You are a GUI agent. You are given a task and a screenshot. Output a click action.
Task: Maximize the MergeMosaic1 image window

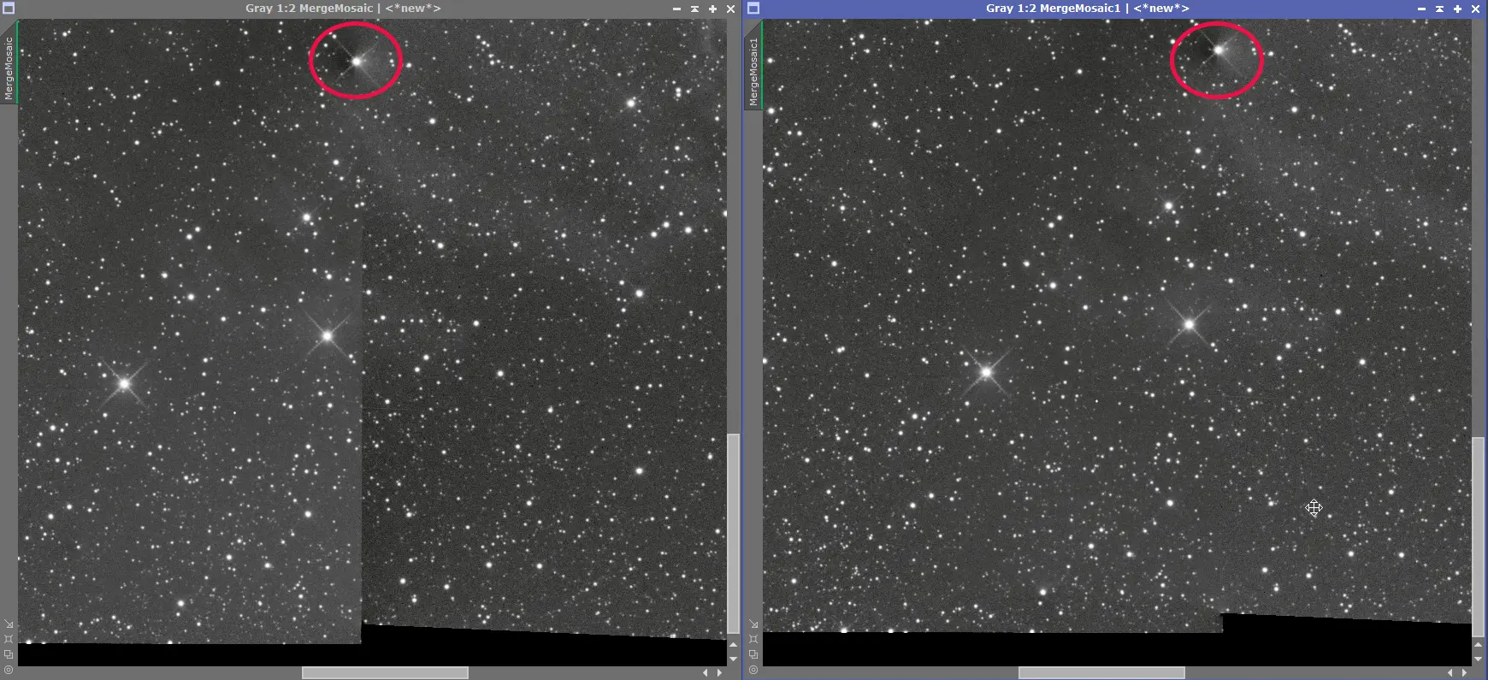[x=1457, y=9]
